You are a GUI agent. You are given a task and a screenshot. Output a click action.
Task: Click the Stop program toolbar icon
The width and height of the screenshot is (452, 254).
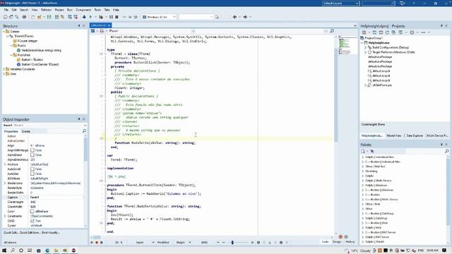tap(117, 17)
